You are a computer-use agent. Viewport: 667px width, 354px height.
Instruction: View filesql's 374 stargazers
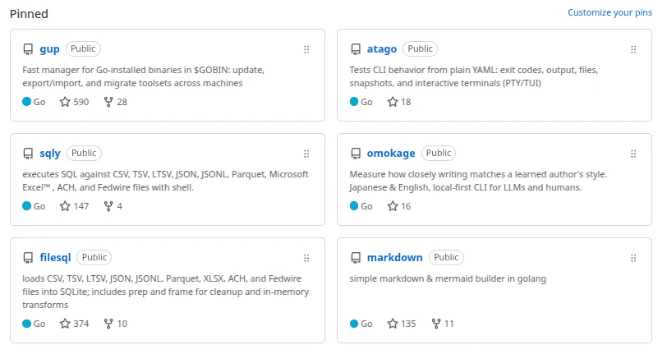(x=75, y=324)
